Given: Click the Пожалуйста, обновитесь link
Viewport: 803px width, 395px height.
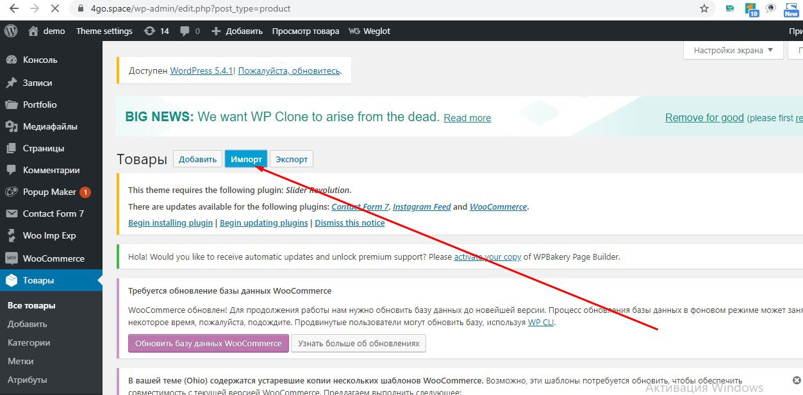Looking at the screenshot, I should pos(289,71).
